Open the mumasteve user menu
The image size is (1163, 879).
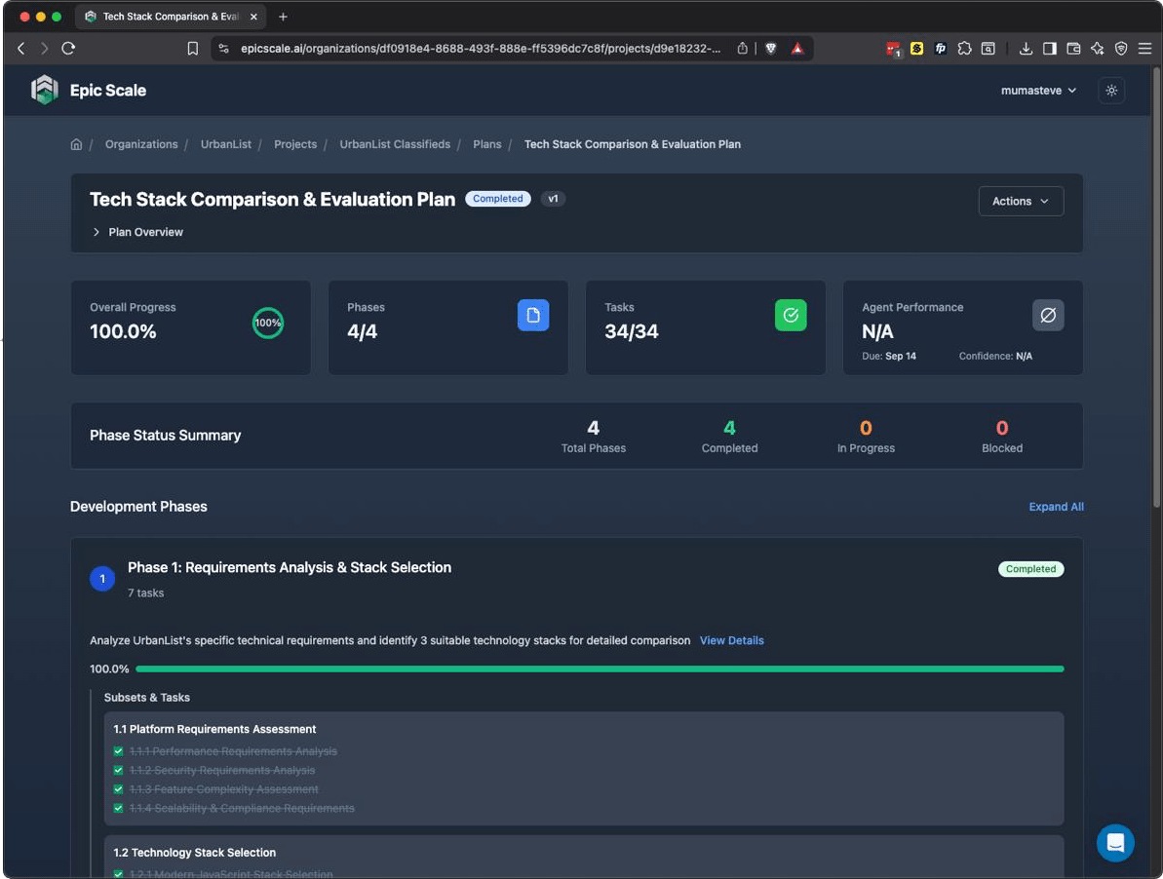tap(1038, 91)
